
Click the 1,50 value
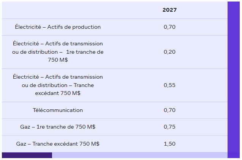click(169, 144)
